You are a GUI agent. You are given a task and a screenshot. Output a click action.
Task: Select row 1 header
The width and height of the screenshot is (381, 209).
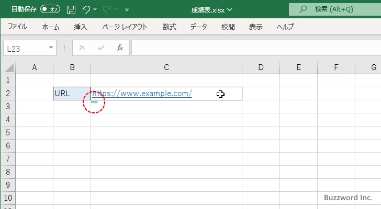pos(8,80)
